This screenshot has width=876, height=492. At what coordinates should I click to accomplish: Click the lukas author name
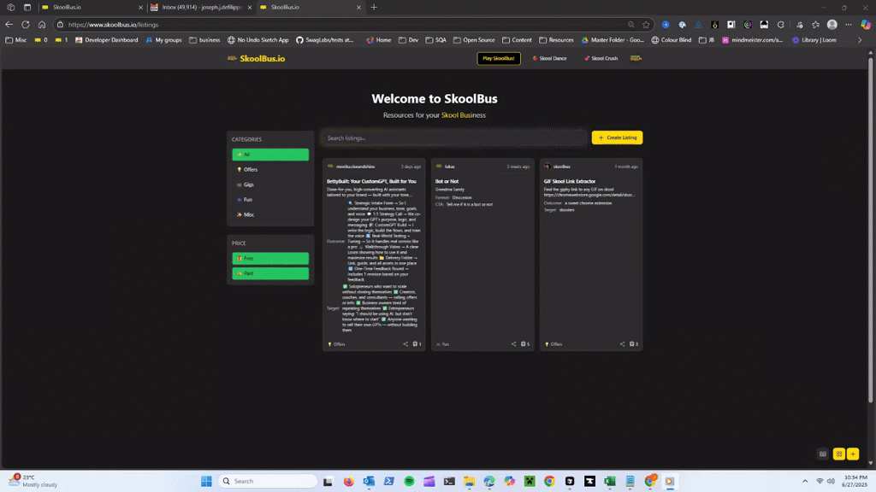click(450, 167)
